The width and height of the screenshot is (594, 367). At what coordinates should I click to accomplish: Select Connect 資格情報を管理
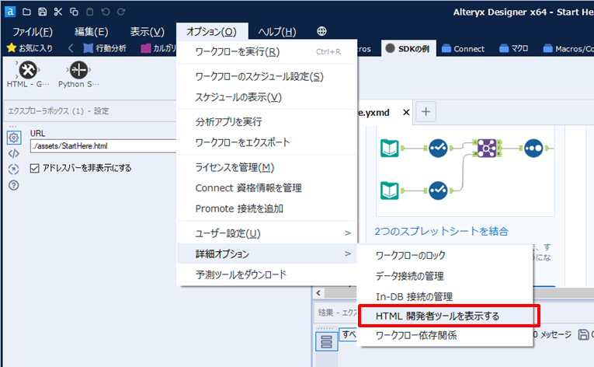[x=266, y=188]
